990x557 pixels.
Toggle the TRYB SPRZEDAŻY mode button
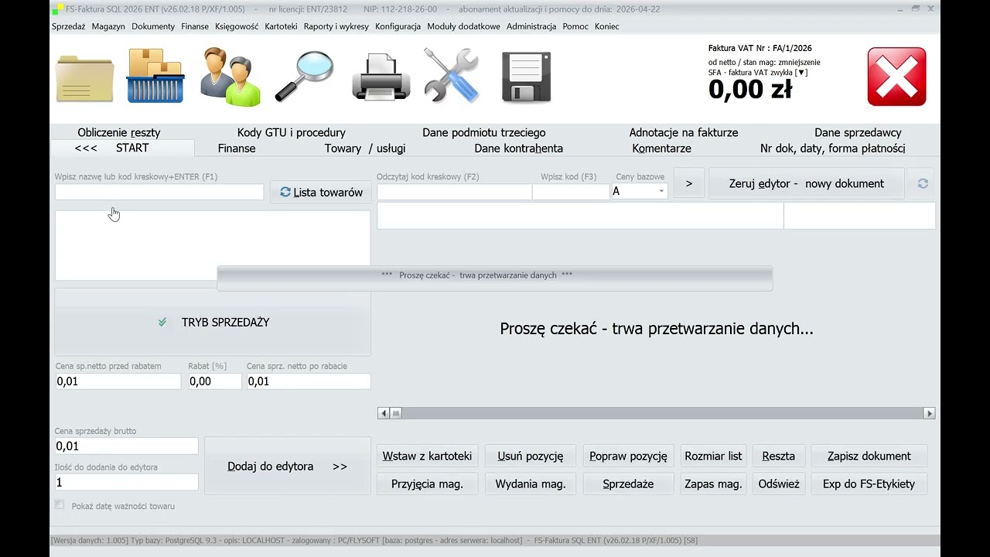[213, 322]
